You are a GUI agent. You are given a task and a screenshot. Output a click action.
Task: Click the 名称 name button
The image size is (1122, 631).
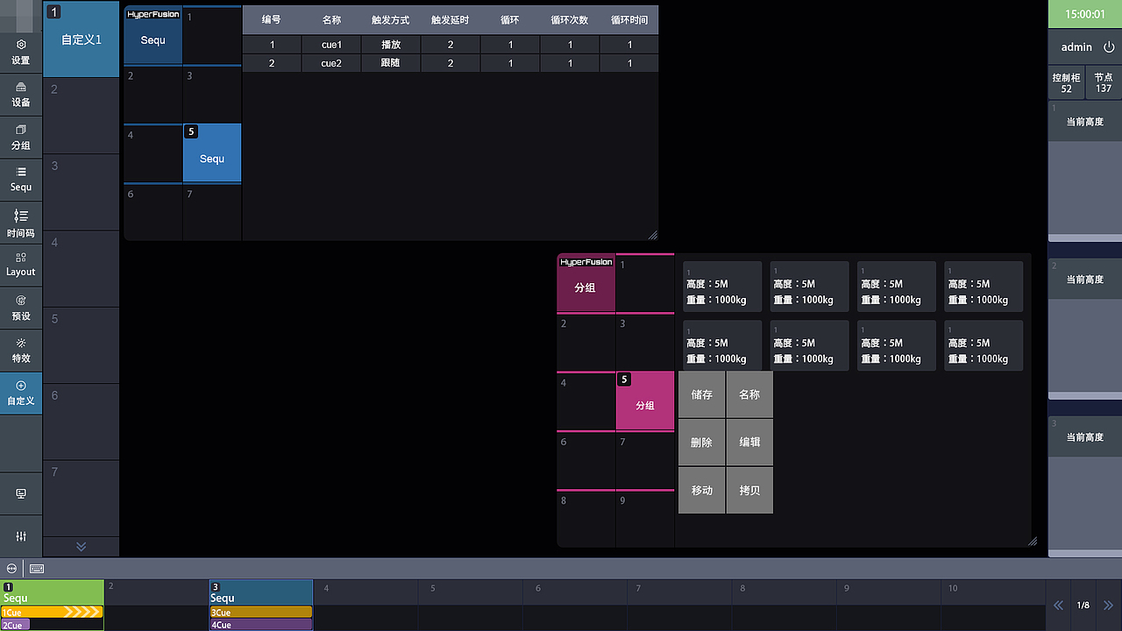(749, 394)
